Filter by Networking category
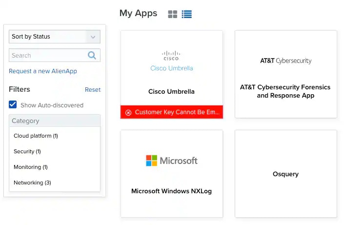Image resolution: width=344 pixels, height=225 pixels. tap(32, 183)
